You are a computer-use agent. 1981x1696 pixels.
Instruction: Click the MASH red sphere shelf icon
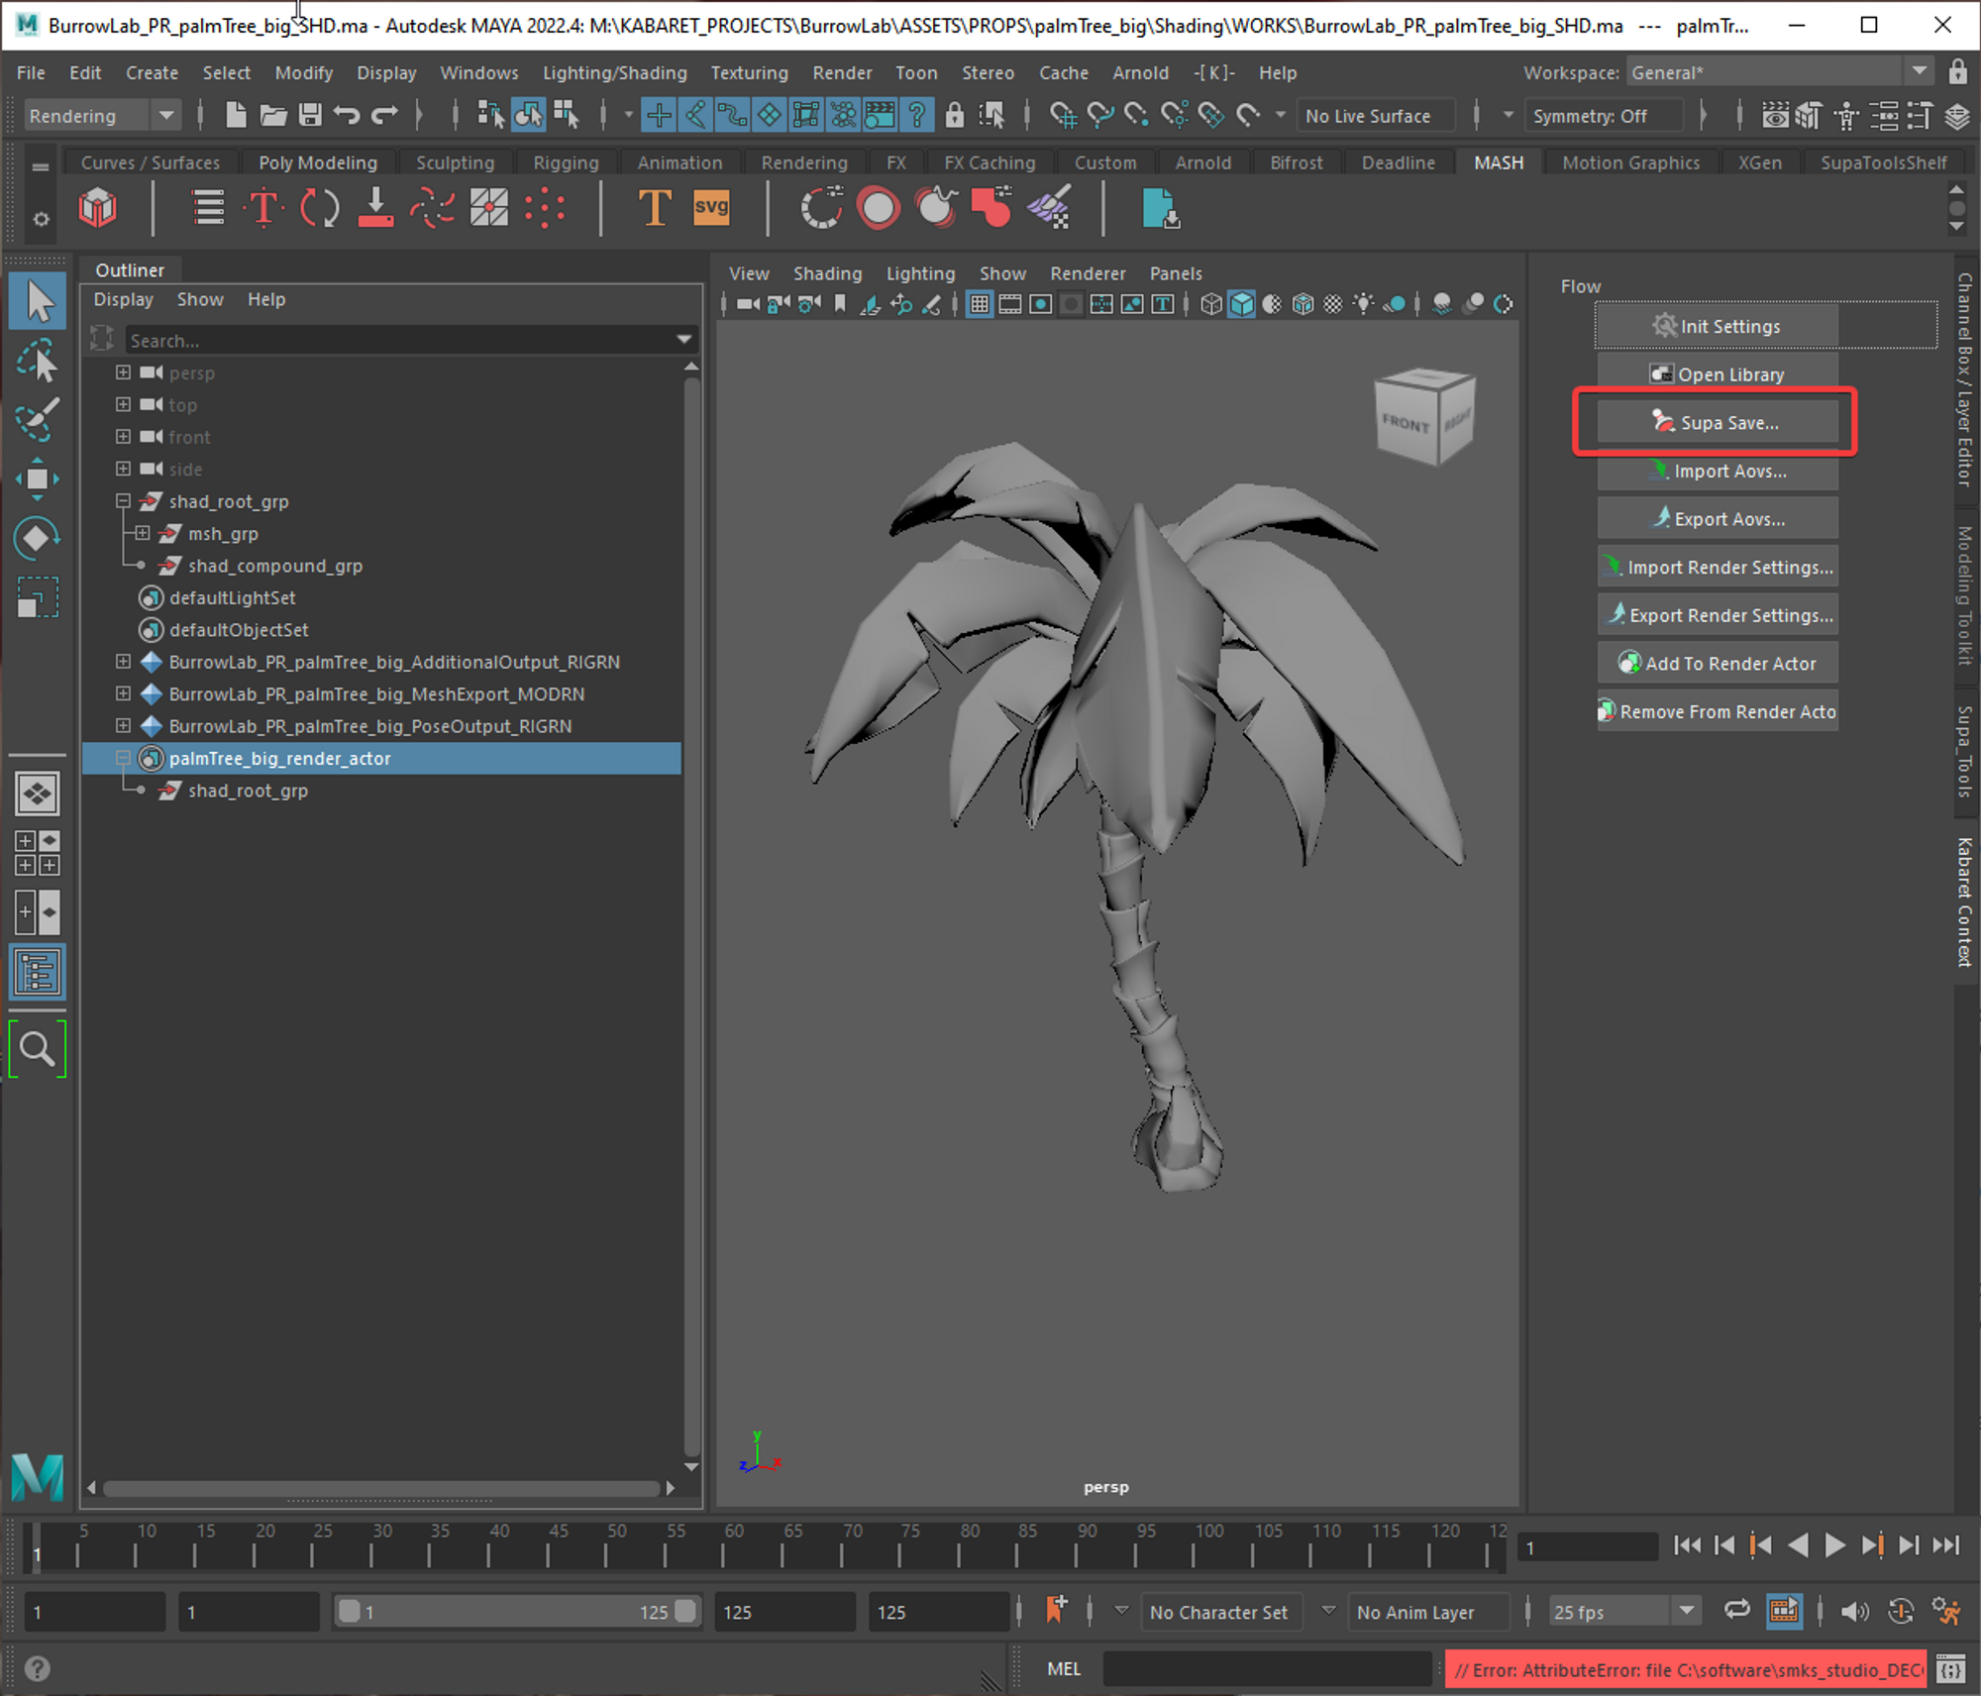click(x=878, y=208)
